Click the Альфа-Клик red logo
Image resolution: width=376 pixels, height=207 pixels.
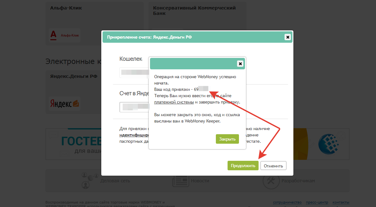click(x=64, y=35)
